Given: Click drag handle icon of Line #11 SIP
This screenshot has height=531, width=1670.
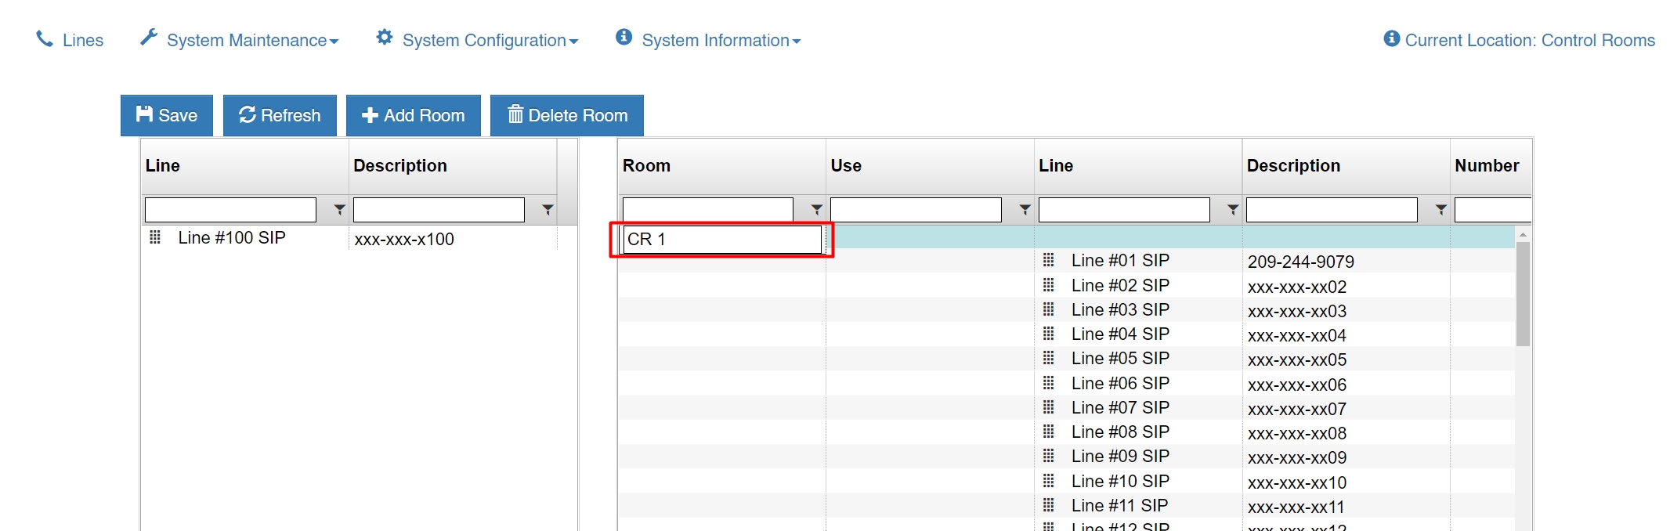Looking at the screenshot, I should click(1049, 505).
